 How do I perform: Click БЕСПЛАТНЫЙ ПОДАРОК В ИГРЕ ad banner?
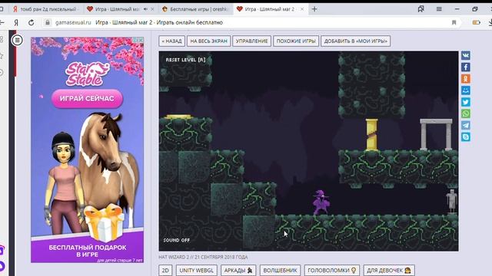tap(87, 251)
